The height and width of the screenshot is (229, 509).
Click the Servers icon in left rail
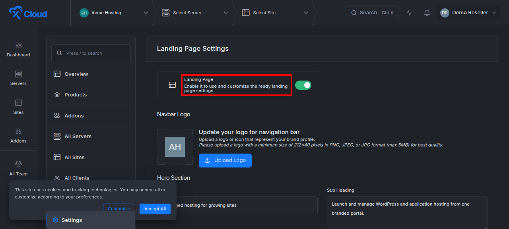tap(18, 74)
